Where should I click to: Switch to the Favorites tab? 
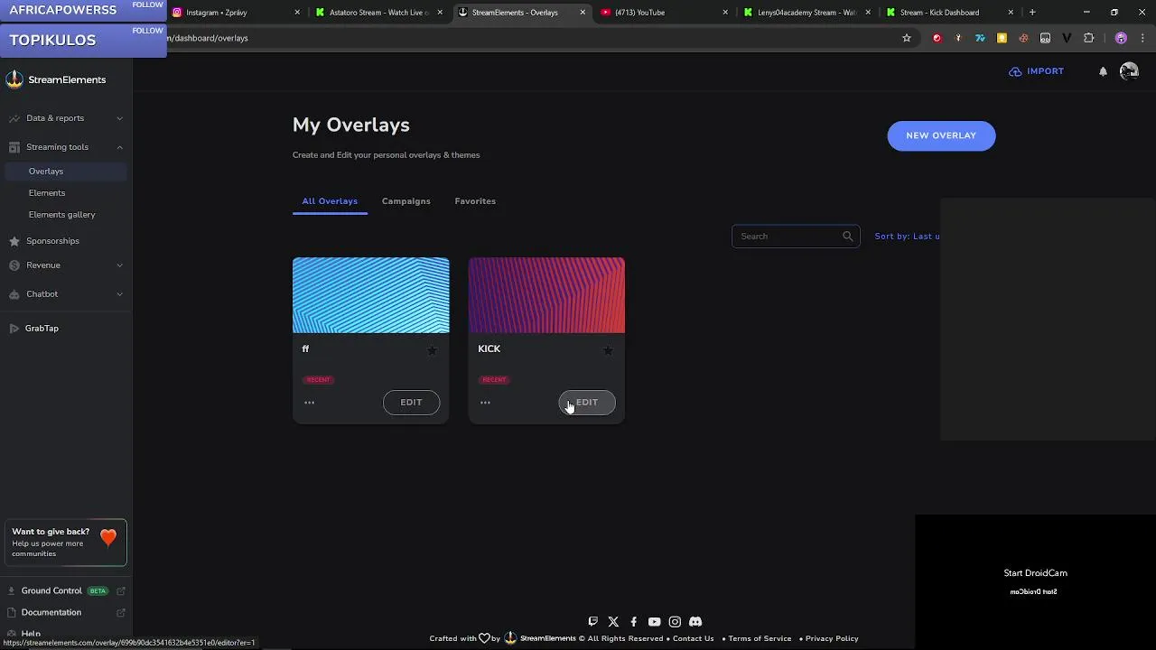point(475,201)
